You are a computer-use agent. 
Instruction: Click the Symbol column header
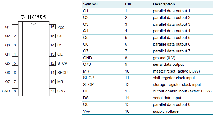90,4
